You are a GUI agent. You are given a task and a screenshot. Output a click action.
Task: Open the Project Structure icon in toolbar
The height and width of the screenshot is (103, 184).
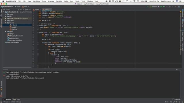179,7
